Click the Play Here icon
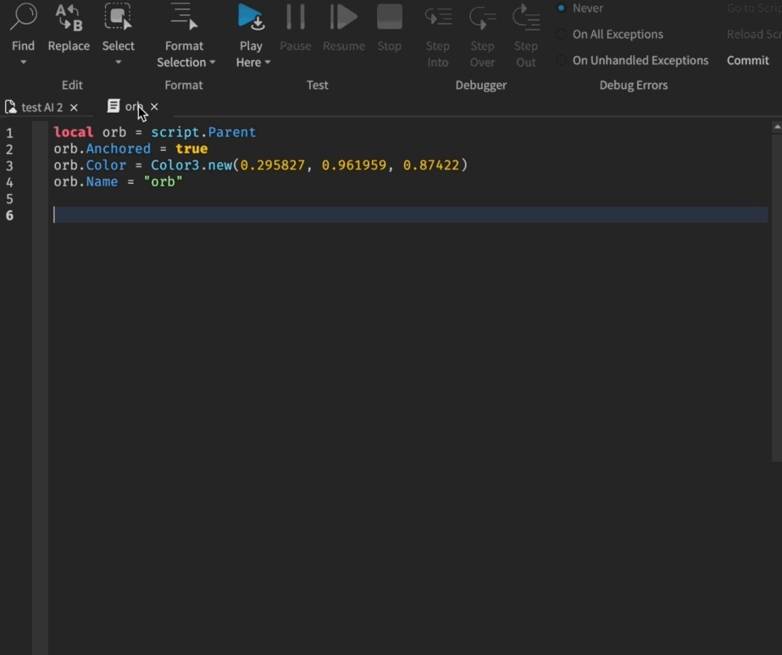The image size is (782, 655). tap(250, 18)
